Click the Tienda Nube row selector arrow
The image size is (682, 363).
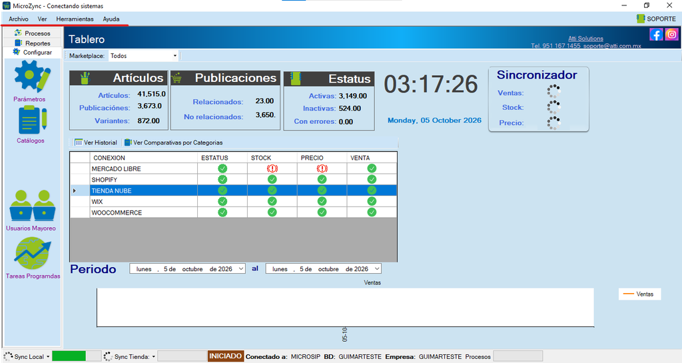tap(75, 191)
